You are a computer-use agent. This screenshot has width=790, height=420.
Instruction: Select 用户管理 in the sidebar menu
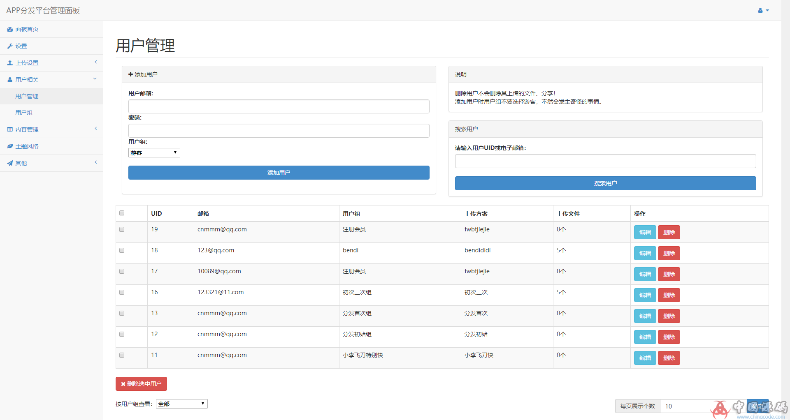click(27, 96)
